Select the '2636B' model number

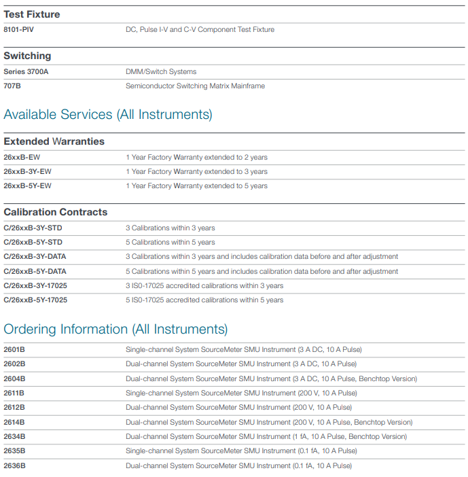pos(14,465)
